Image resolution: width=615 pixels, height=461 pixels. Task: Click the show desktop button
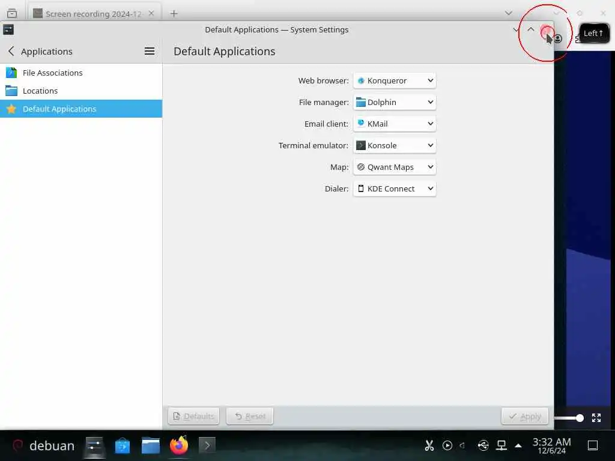[593, 446]
